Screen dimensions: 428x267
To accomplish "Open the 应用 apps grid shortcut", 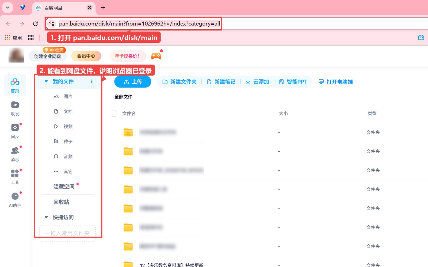I will pyautogui.click(x=13, y=38).
